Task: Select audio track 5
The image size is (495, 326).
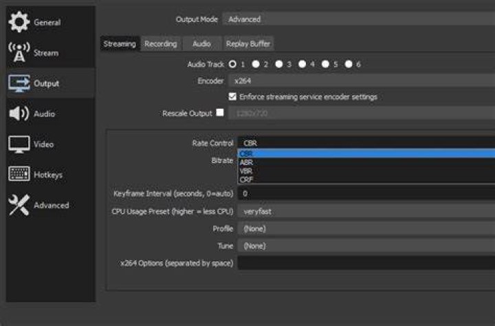Action: [x=325, y=65]
